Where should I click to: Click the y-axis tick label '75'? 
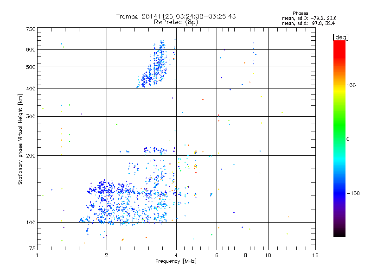[x=32, y=248]
